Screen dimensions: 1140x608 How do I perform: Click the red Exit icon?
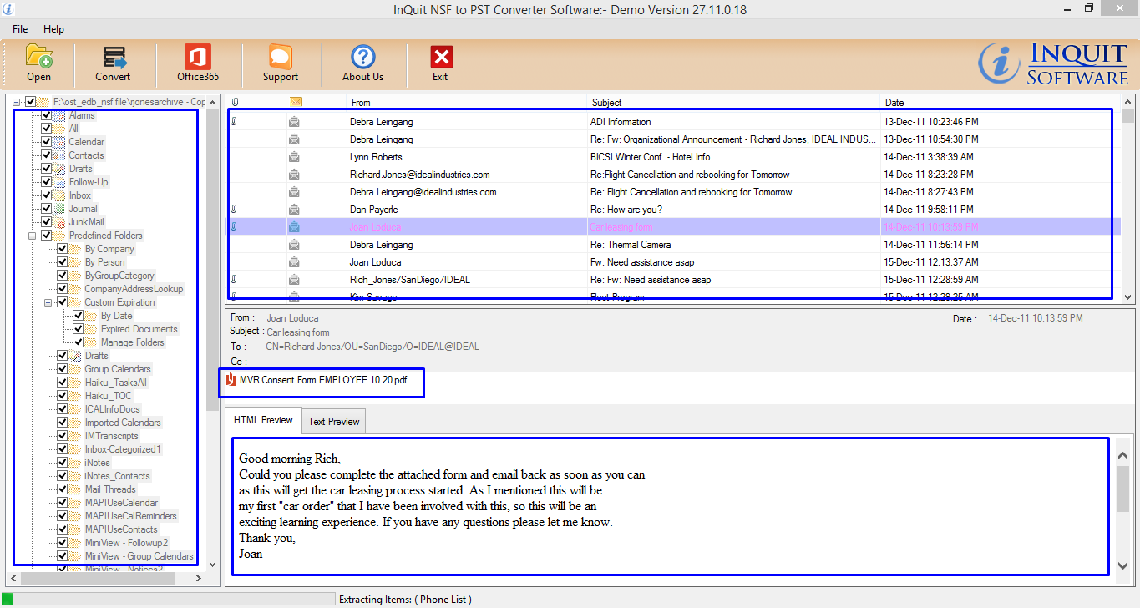[441, 57]
